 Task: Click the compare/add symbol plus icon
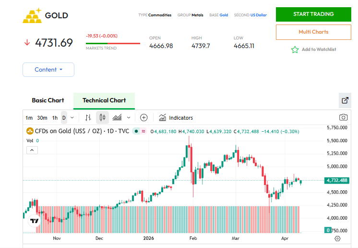143,117
